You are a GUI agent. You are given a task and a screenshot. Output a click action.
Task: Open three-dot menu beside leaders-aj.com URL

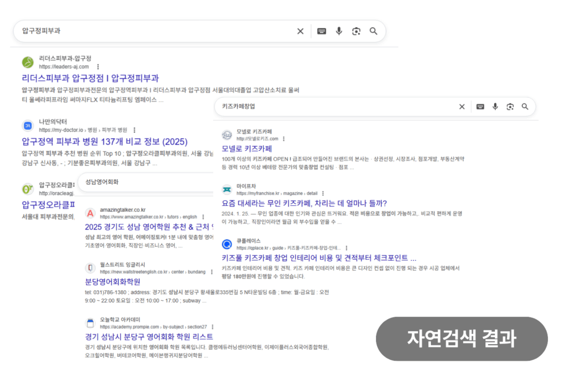(97, 67)
